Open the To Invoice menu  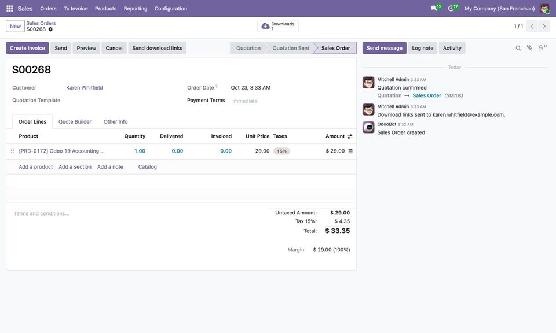tap(75, 9)
